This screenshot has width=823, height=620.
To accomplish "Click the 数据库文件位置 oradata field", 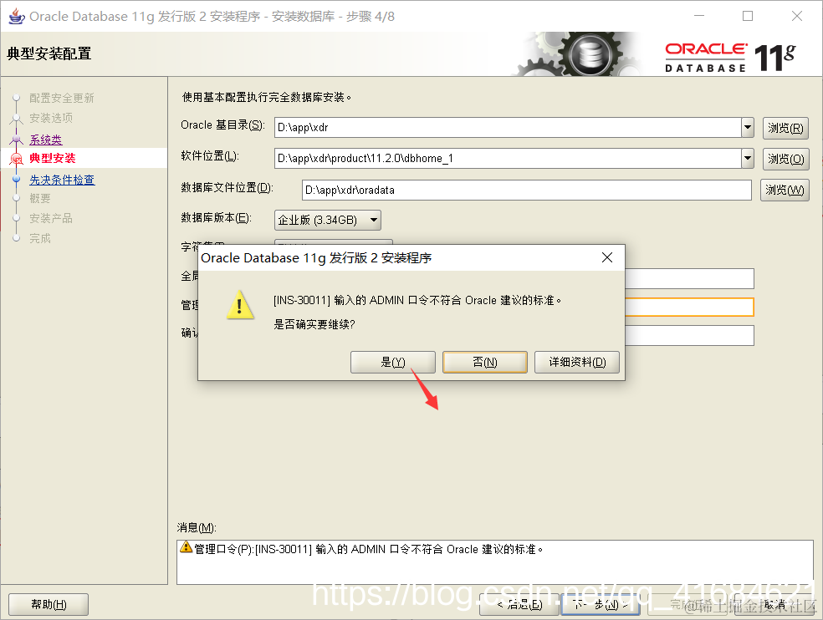I will (526, 190).
